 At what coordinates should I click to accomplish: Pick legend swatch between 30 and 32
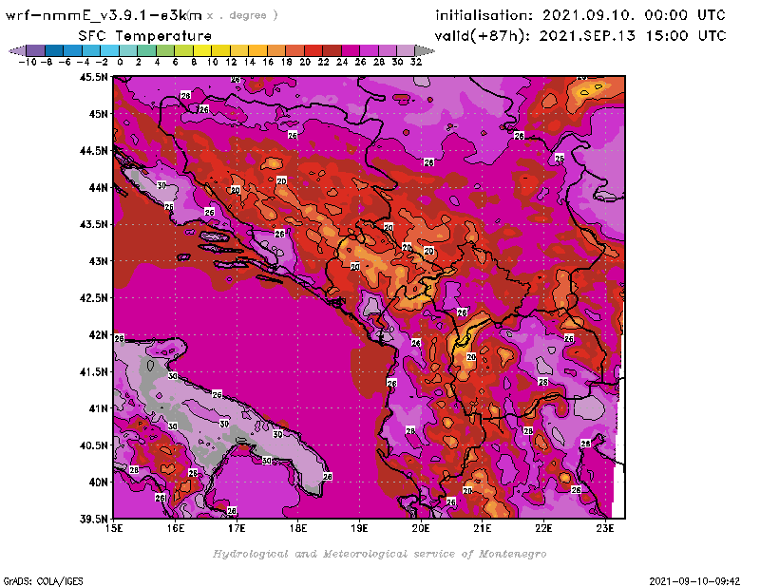point(406,50)
